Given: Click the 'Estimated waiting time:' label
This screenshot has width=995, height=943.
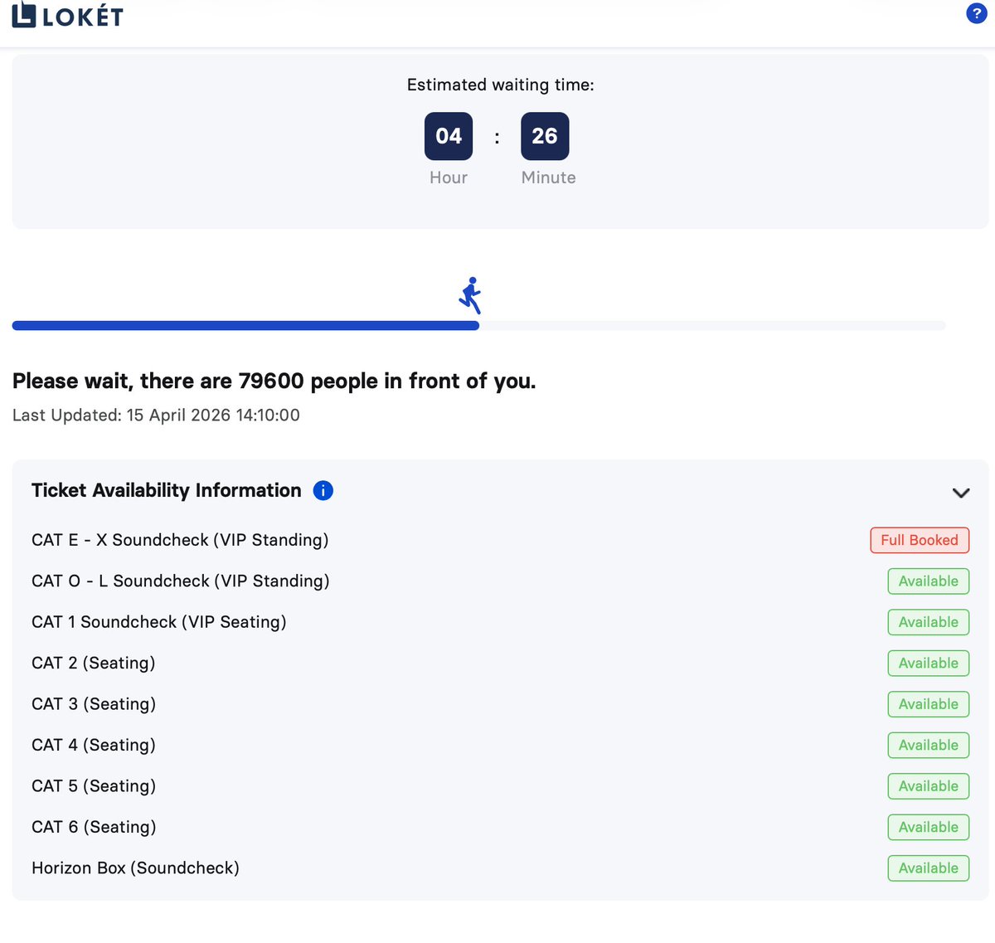Looking at the screenshot, I should [500, 85].
